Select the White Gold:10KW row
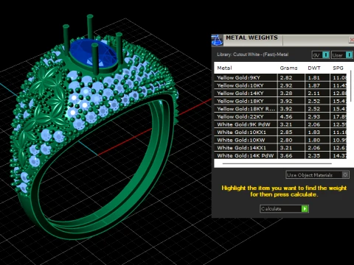354x265 pixels. coord(280,140)
